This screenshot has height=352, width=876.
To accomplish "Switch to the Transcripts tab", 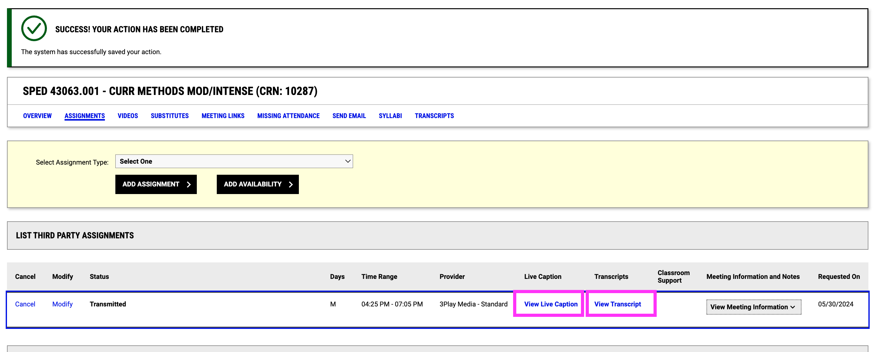I will coord(434,116).
